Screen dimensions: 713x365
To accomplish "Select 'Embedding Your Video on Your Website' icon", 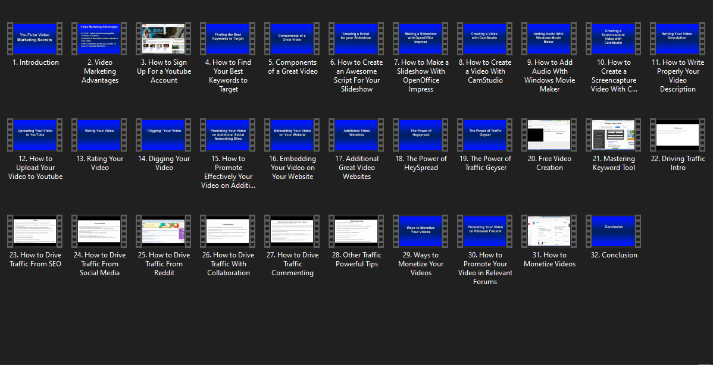I will coord(292,135).
